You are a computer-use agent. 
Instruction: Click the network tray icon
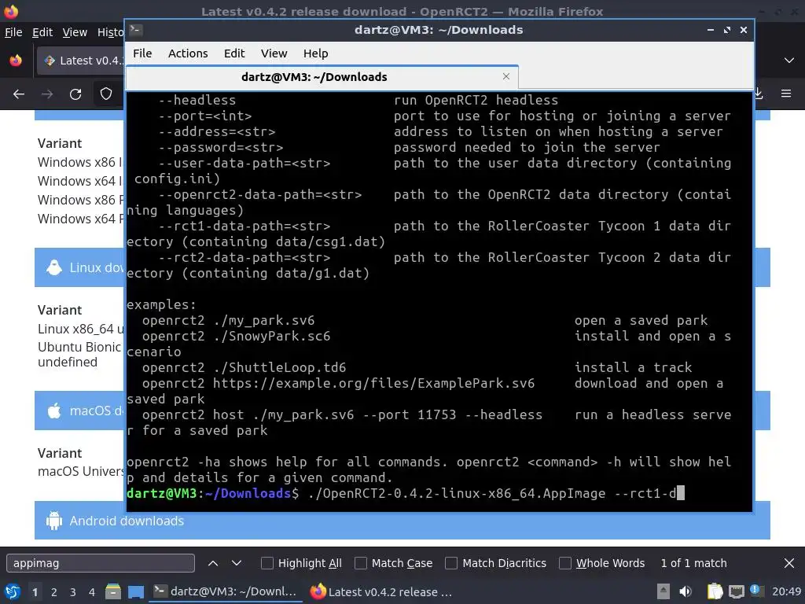tap(736, 592)
